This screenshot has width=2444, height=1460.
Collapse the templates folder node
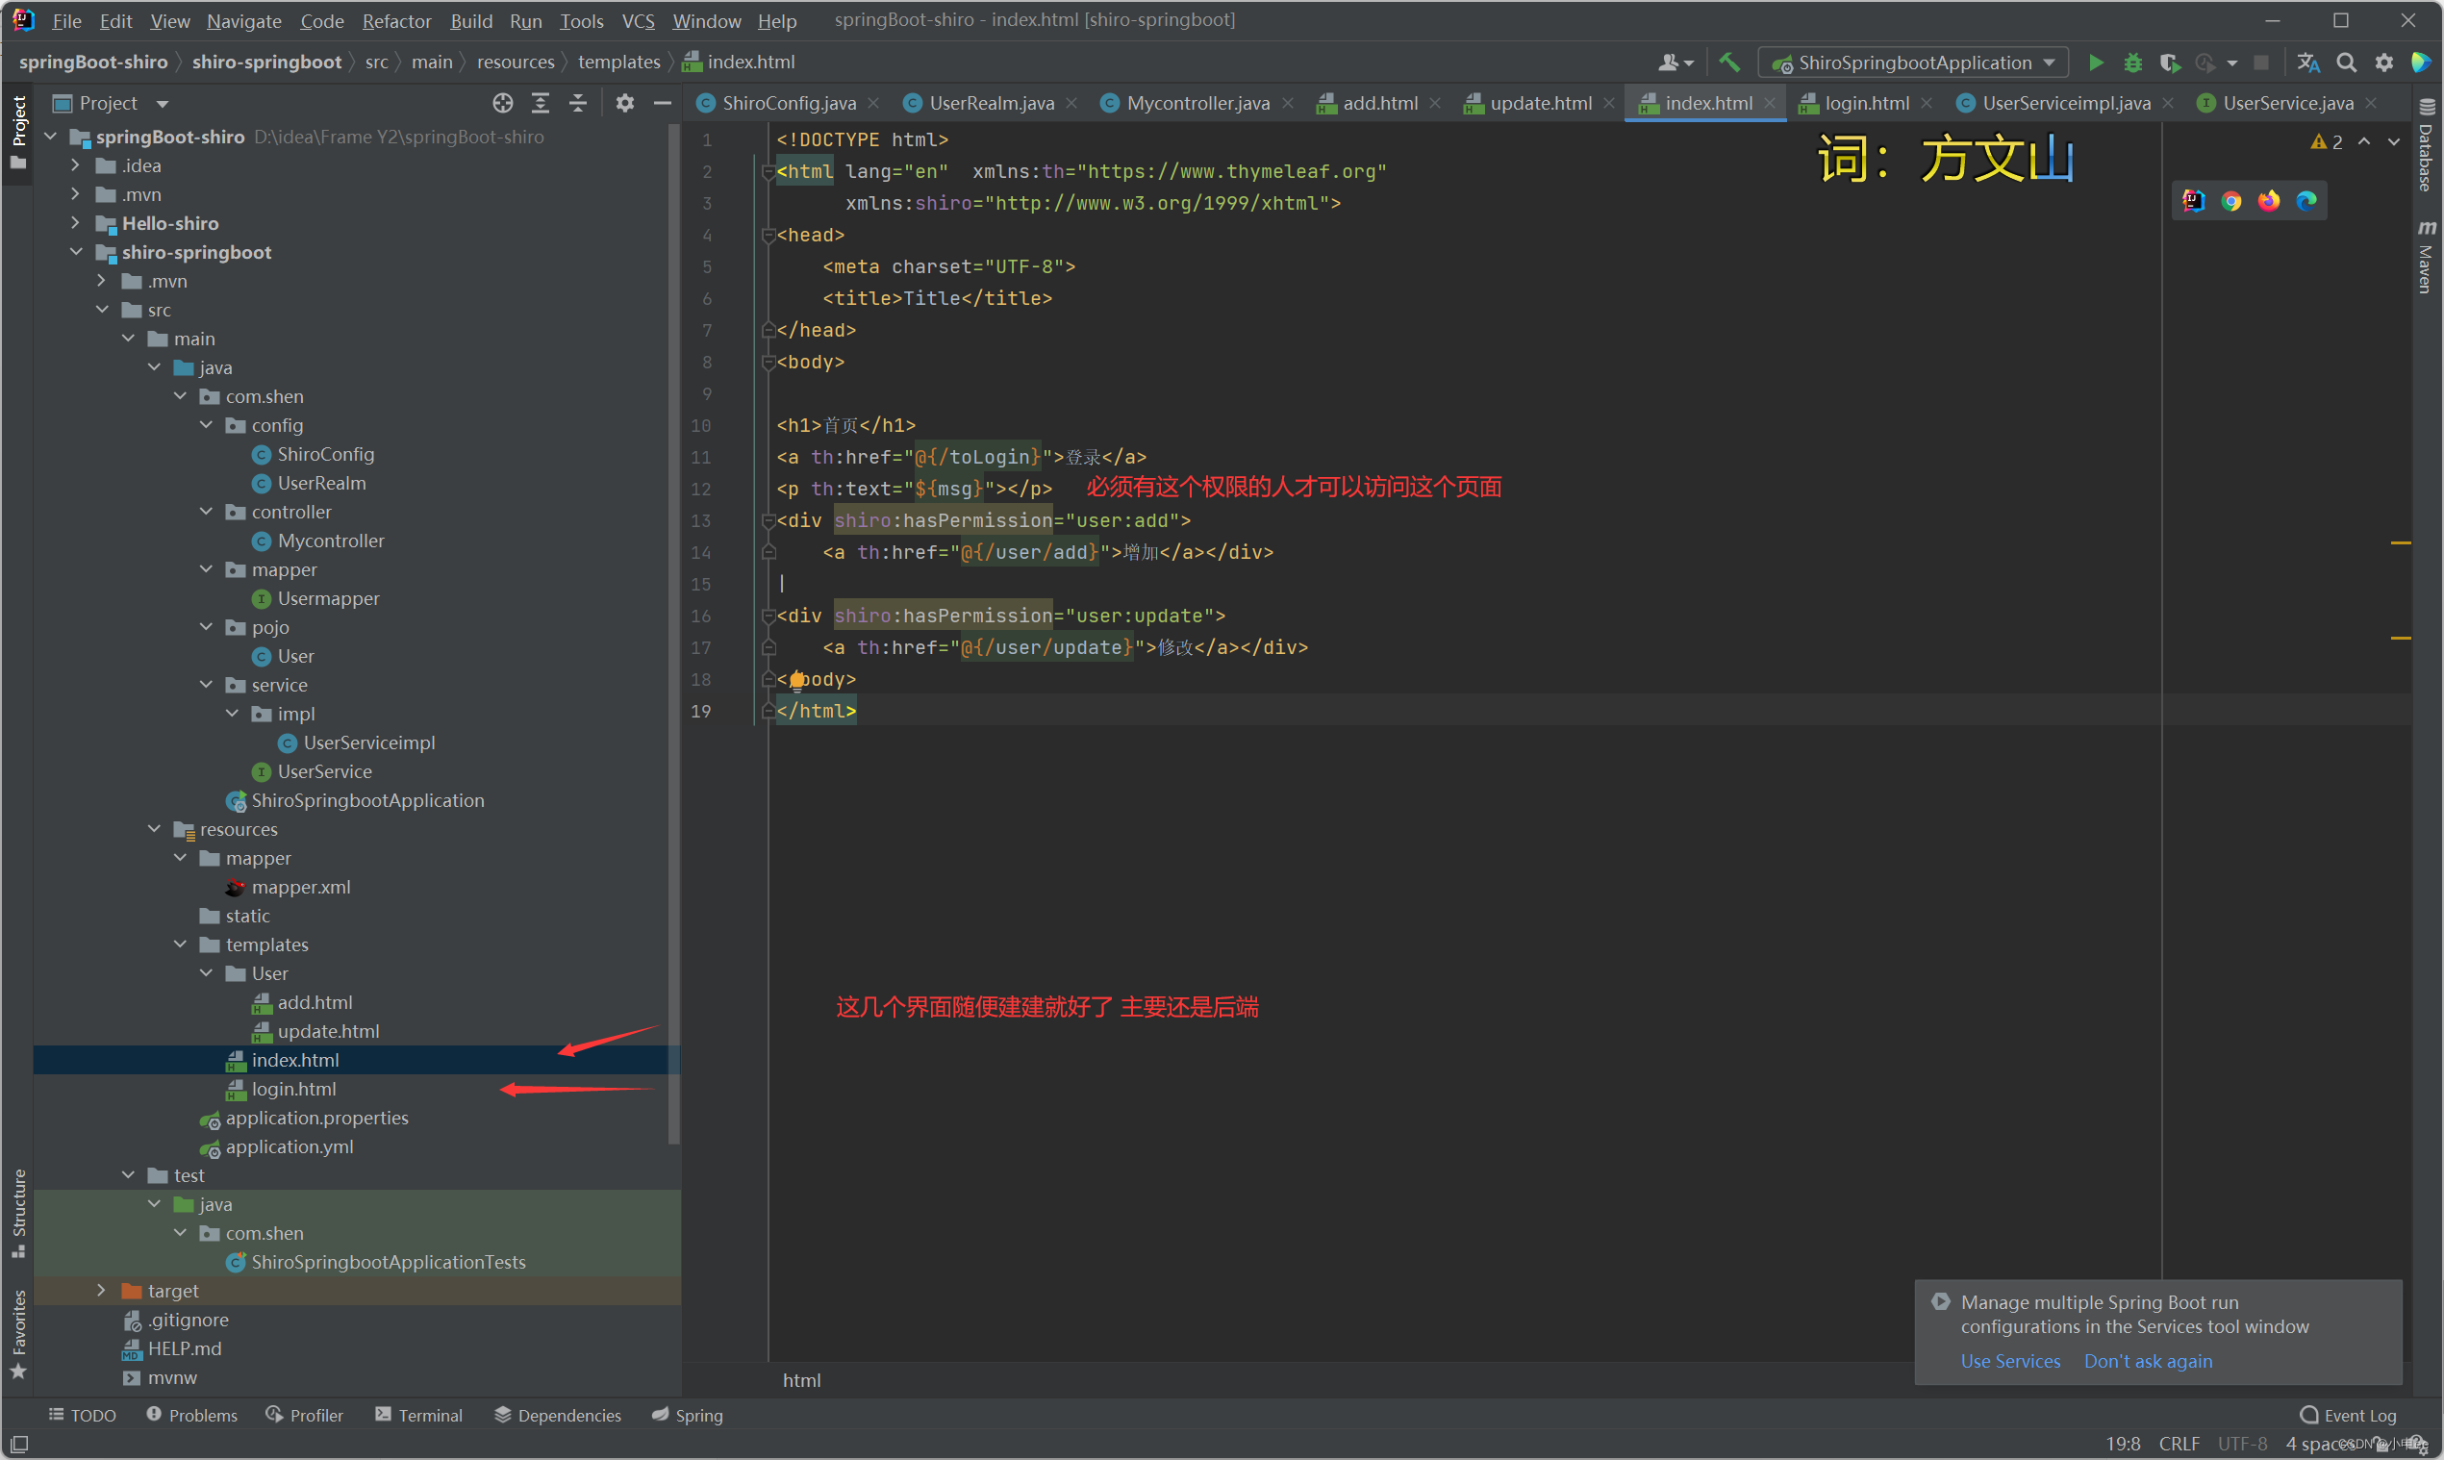180,944
